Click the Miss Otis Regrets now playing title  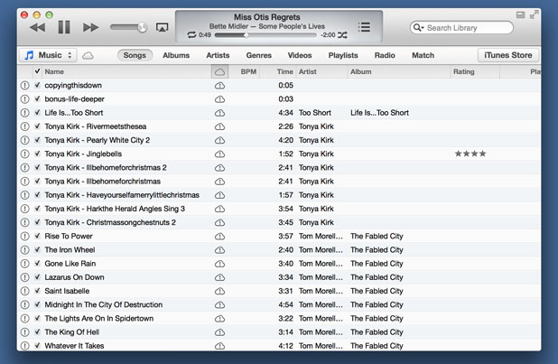click(267, 17)
